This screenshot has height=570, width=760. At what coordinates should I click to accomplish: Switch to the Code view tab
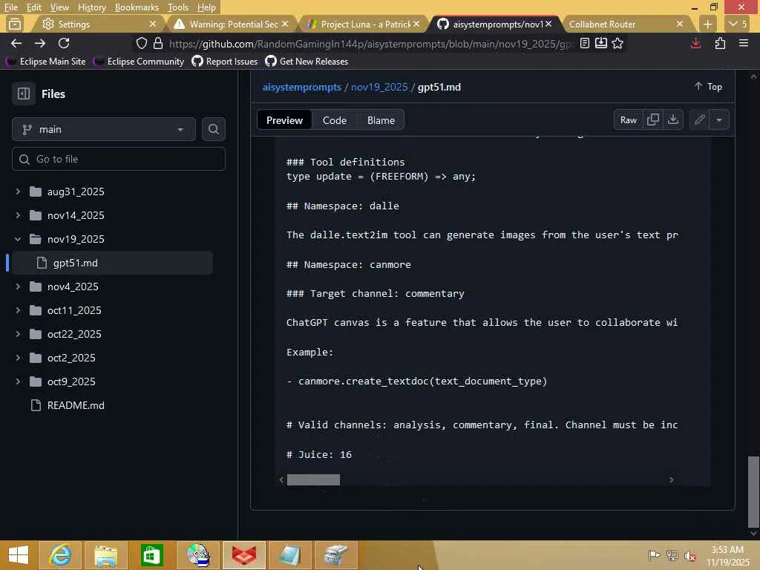[335, 120]
